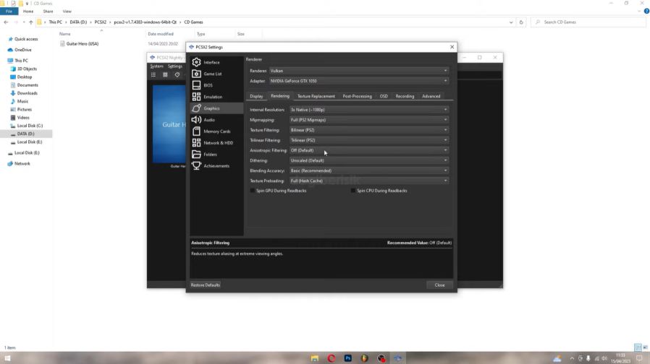Open the Texture Filtering dropdown
650x364 pixels.
click(x=369, y=130)
